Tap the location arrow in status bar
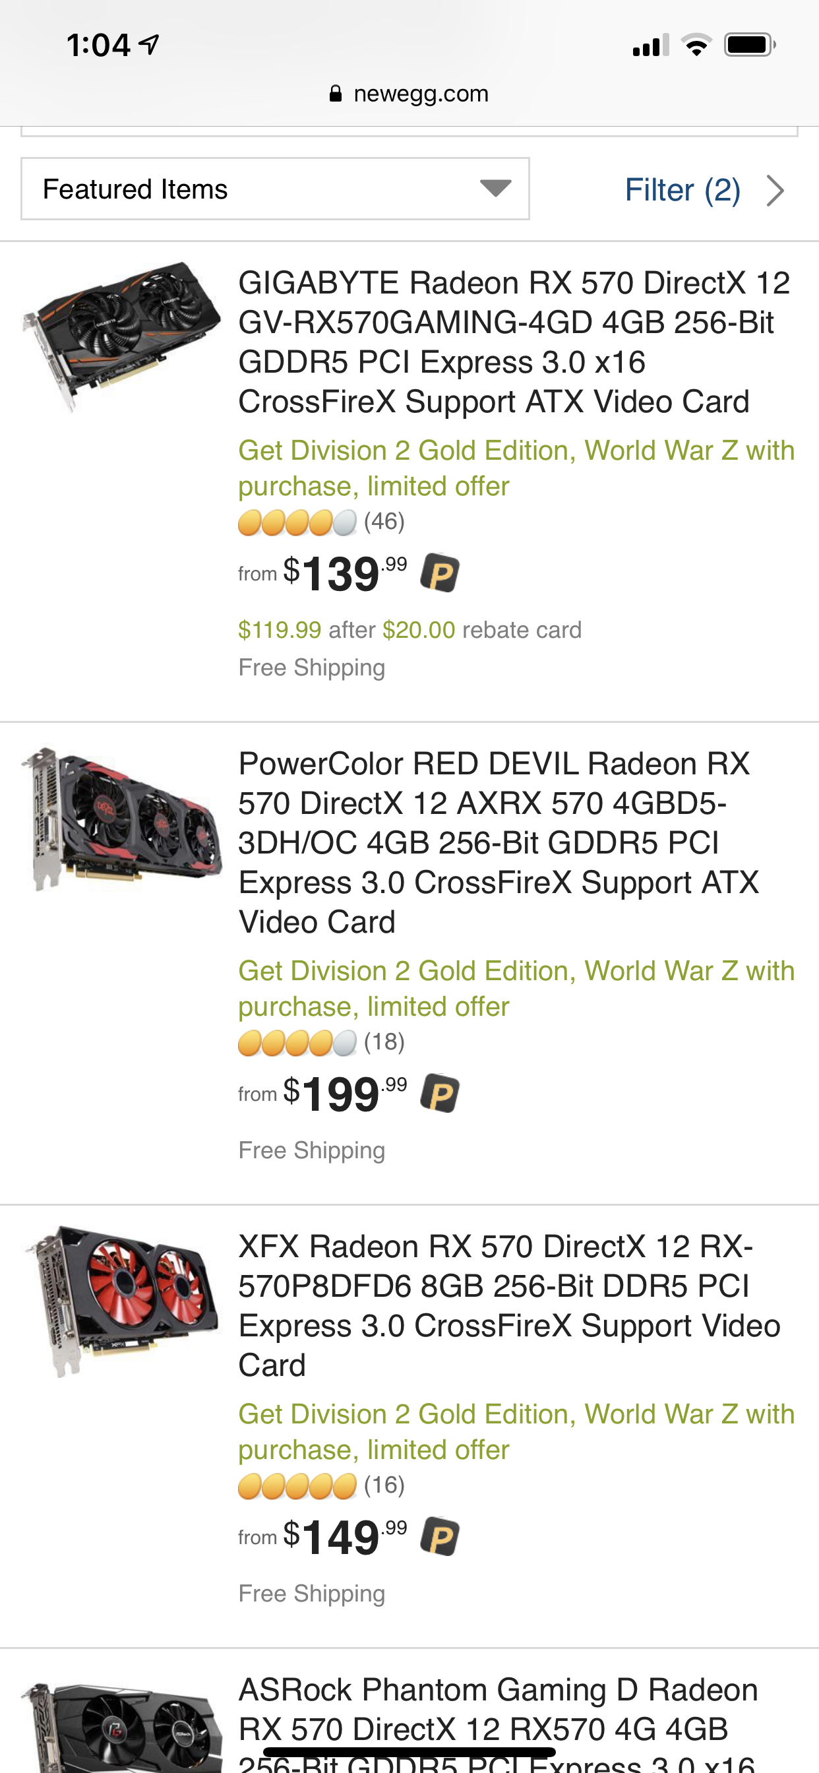 tap(149, 45)
